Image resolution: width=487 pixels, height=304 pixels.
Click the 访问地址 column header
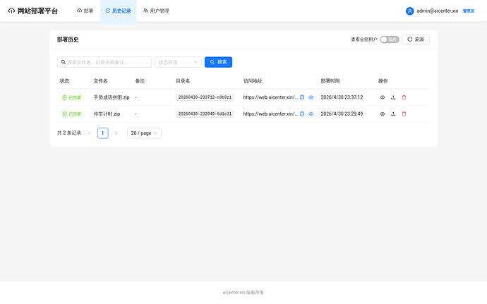tap(253, 80)
